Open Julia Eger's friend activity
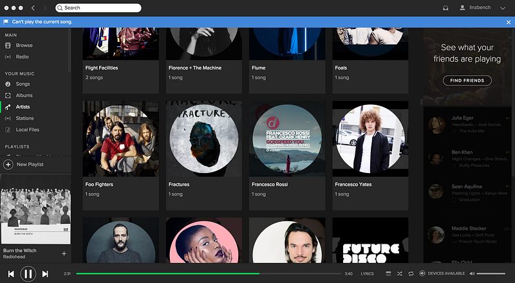 click(x=469, y=124)
